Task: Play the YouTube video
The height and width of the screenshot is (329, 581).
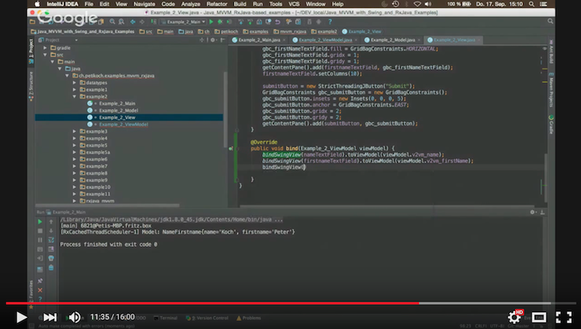Action: coord(22,317)
